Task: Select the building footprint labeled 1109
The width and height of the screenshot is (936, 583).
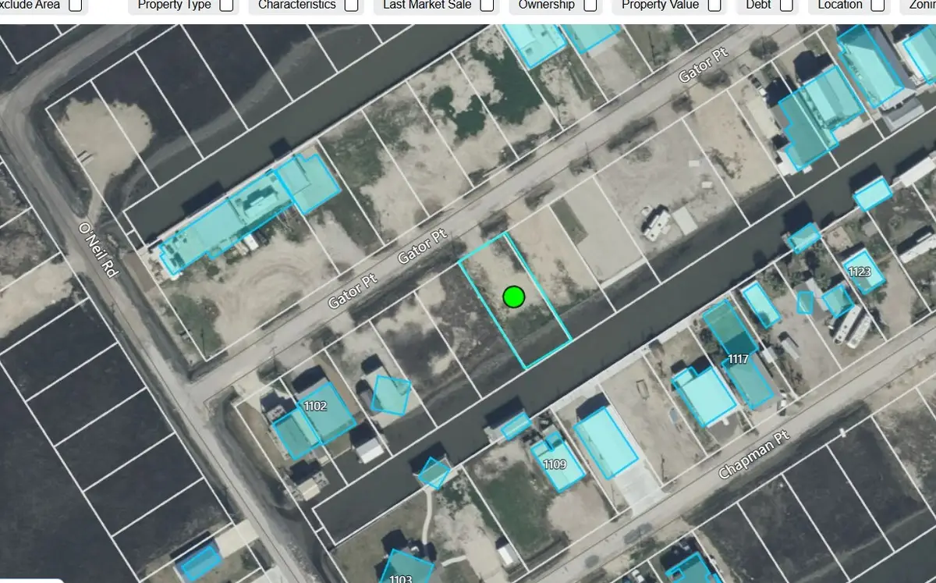Action: [557, 465]
